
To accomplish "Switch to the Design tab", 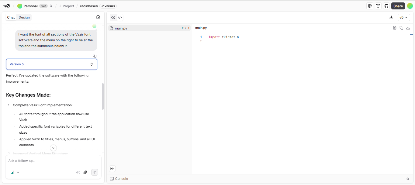I will pos(24,17).
